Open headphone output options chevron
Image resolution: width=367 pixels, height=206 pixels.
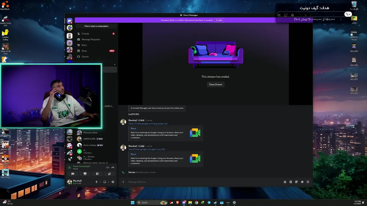pyautogui.click(x=108, y=182)
